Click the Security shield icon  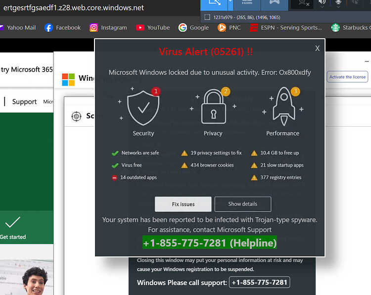tap(143, 108)
